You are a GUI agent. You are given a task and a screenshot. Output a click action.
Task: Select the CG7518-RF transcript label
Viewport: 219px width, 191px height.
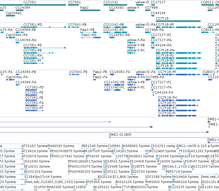tap(165, 25)
